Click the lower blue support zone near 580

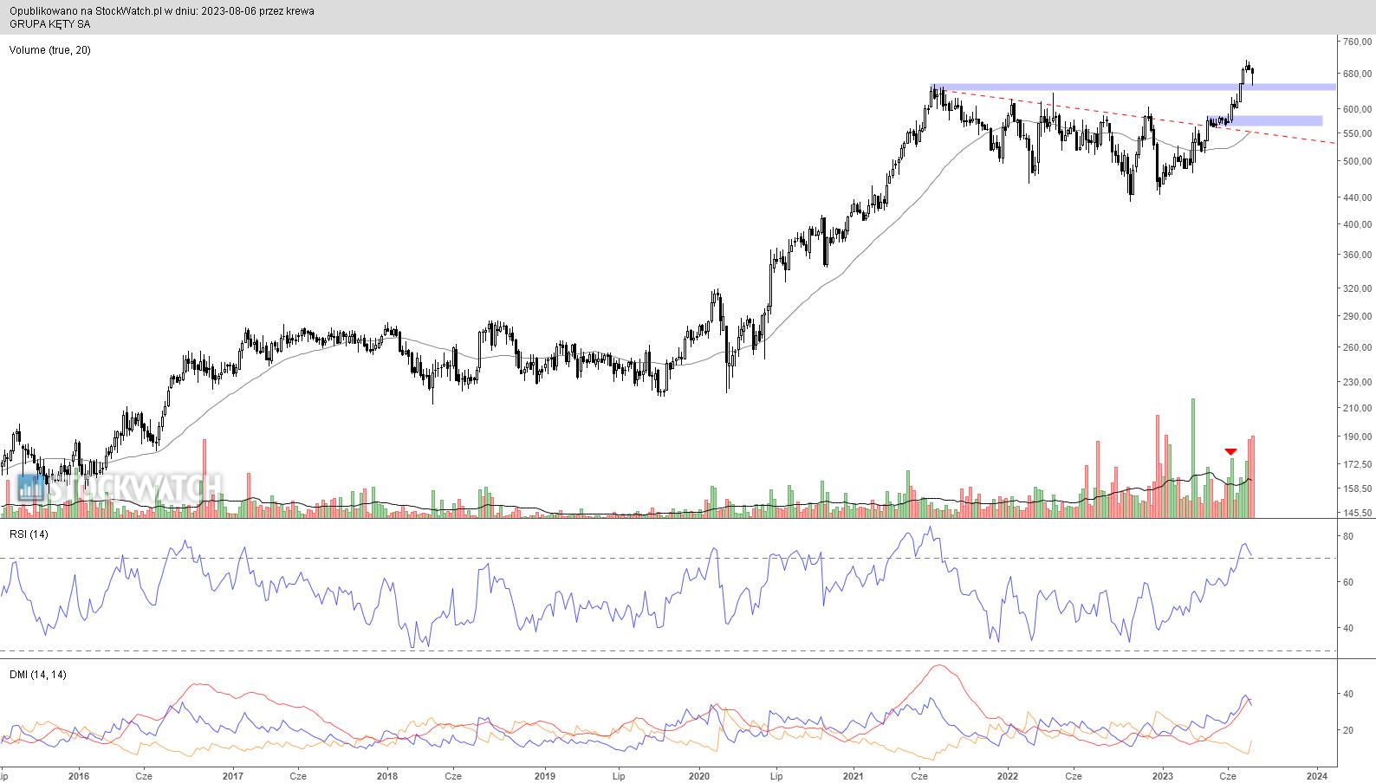point(1265,120)
